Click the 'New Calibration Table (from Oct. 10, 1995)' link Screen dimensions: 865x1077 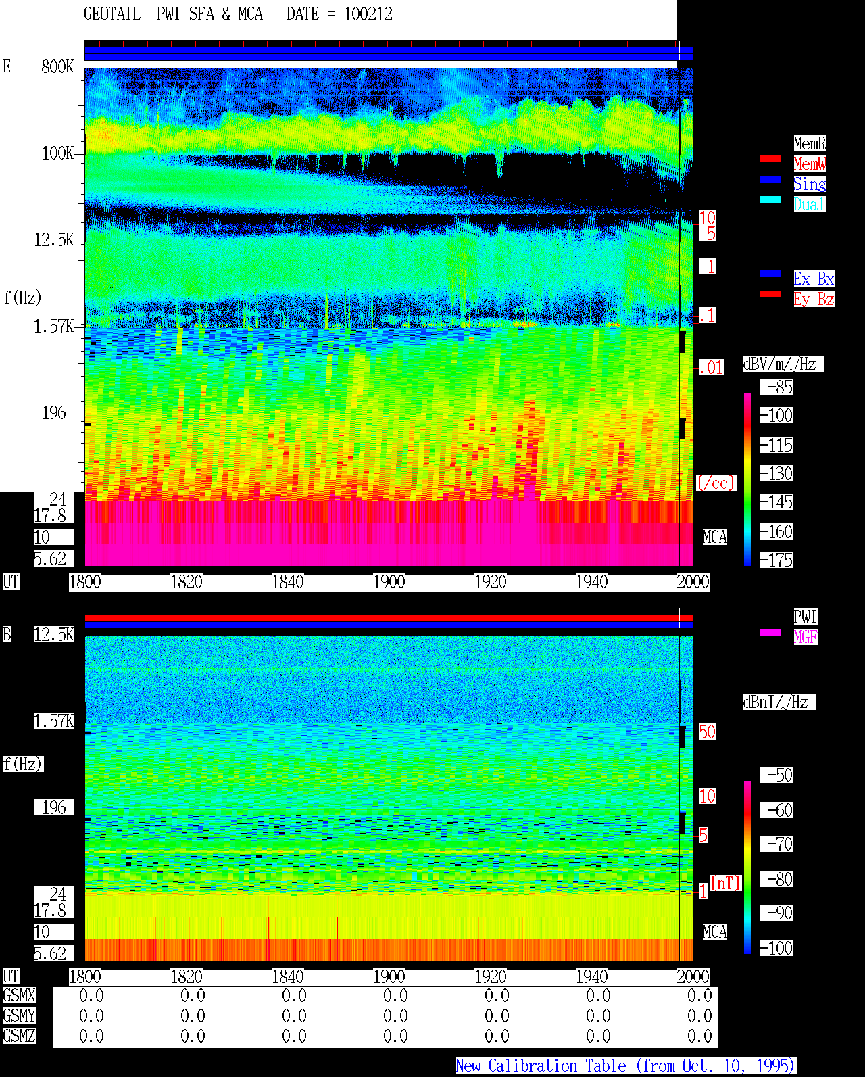pyautogui.click(x=626, y=1066)
